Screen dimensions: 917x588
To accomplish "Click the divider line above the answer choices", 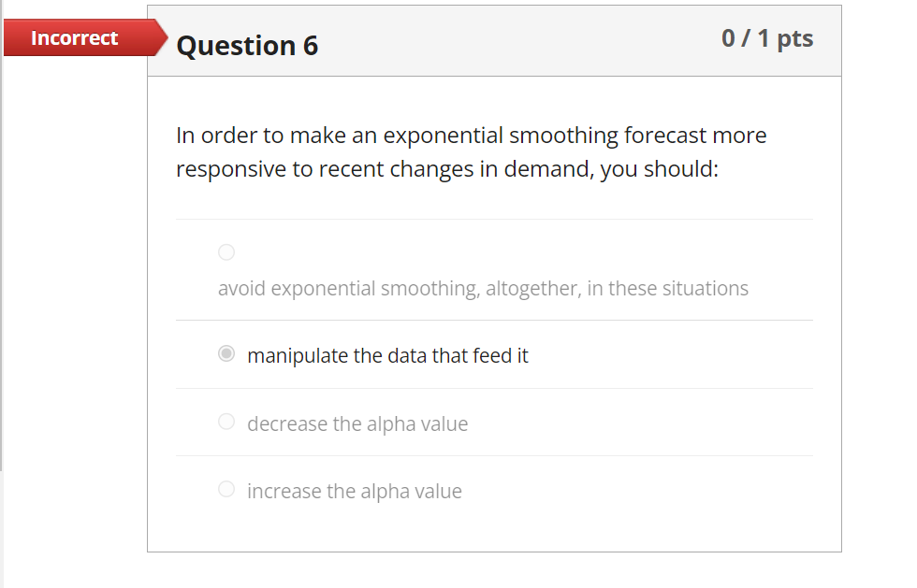I will [x=494, y=219].
